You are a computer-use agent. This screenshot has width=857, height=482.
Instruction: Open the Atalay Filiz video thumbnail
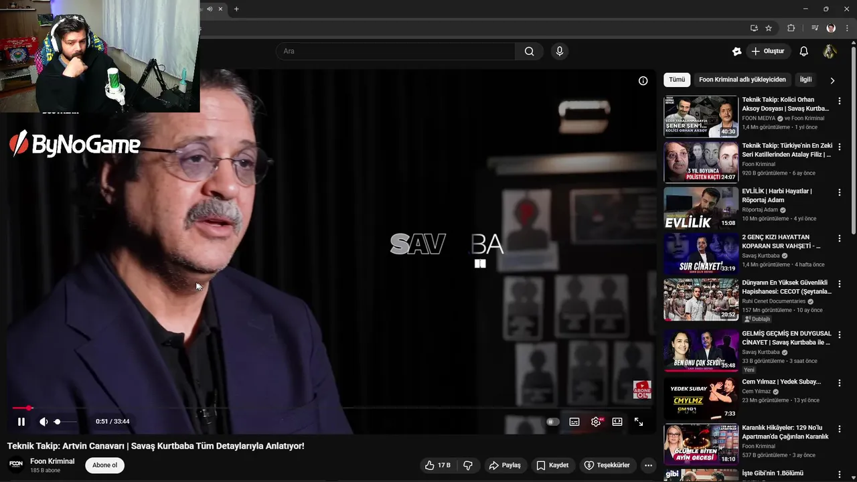pos(701,162)
